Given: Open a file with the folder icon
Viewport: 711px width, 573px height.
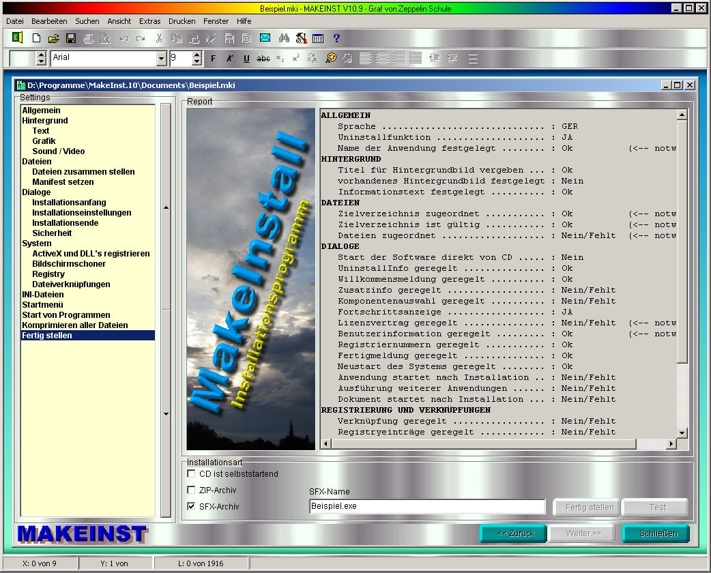Looking at the screenshot, I should (x=53, y=38).
